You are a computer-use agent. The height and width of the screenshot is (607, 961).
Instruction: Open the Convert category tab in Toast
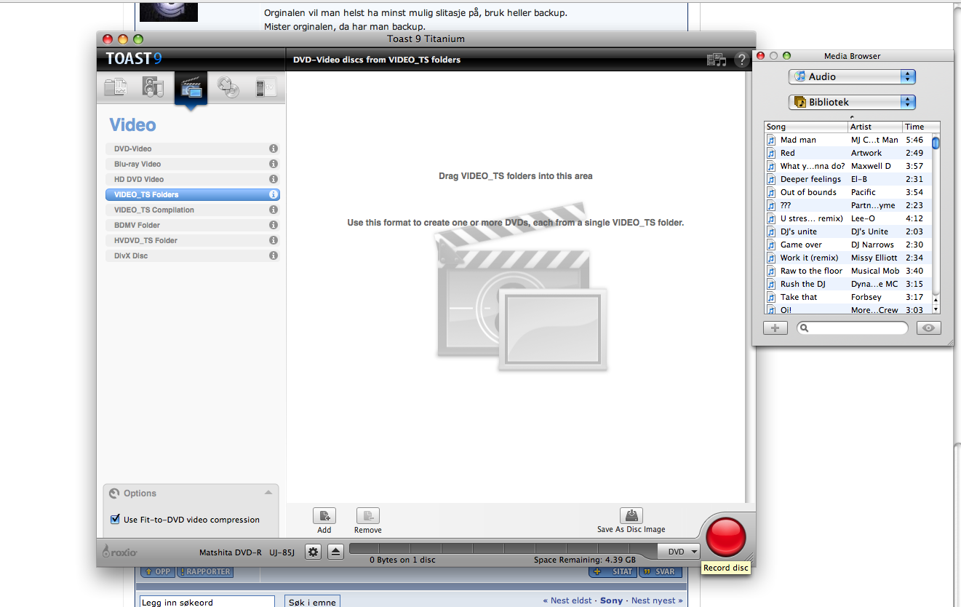pos(266,87)
